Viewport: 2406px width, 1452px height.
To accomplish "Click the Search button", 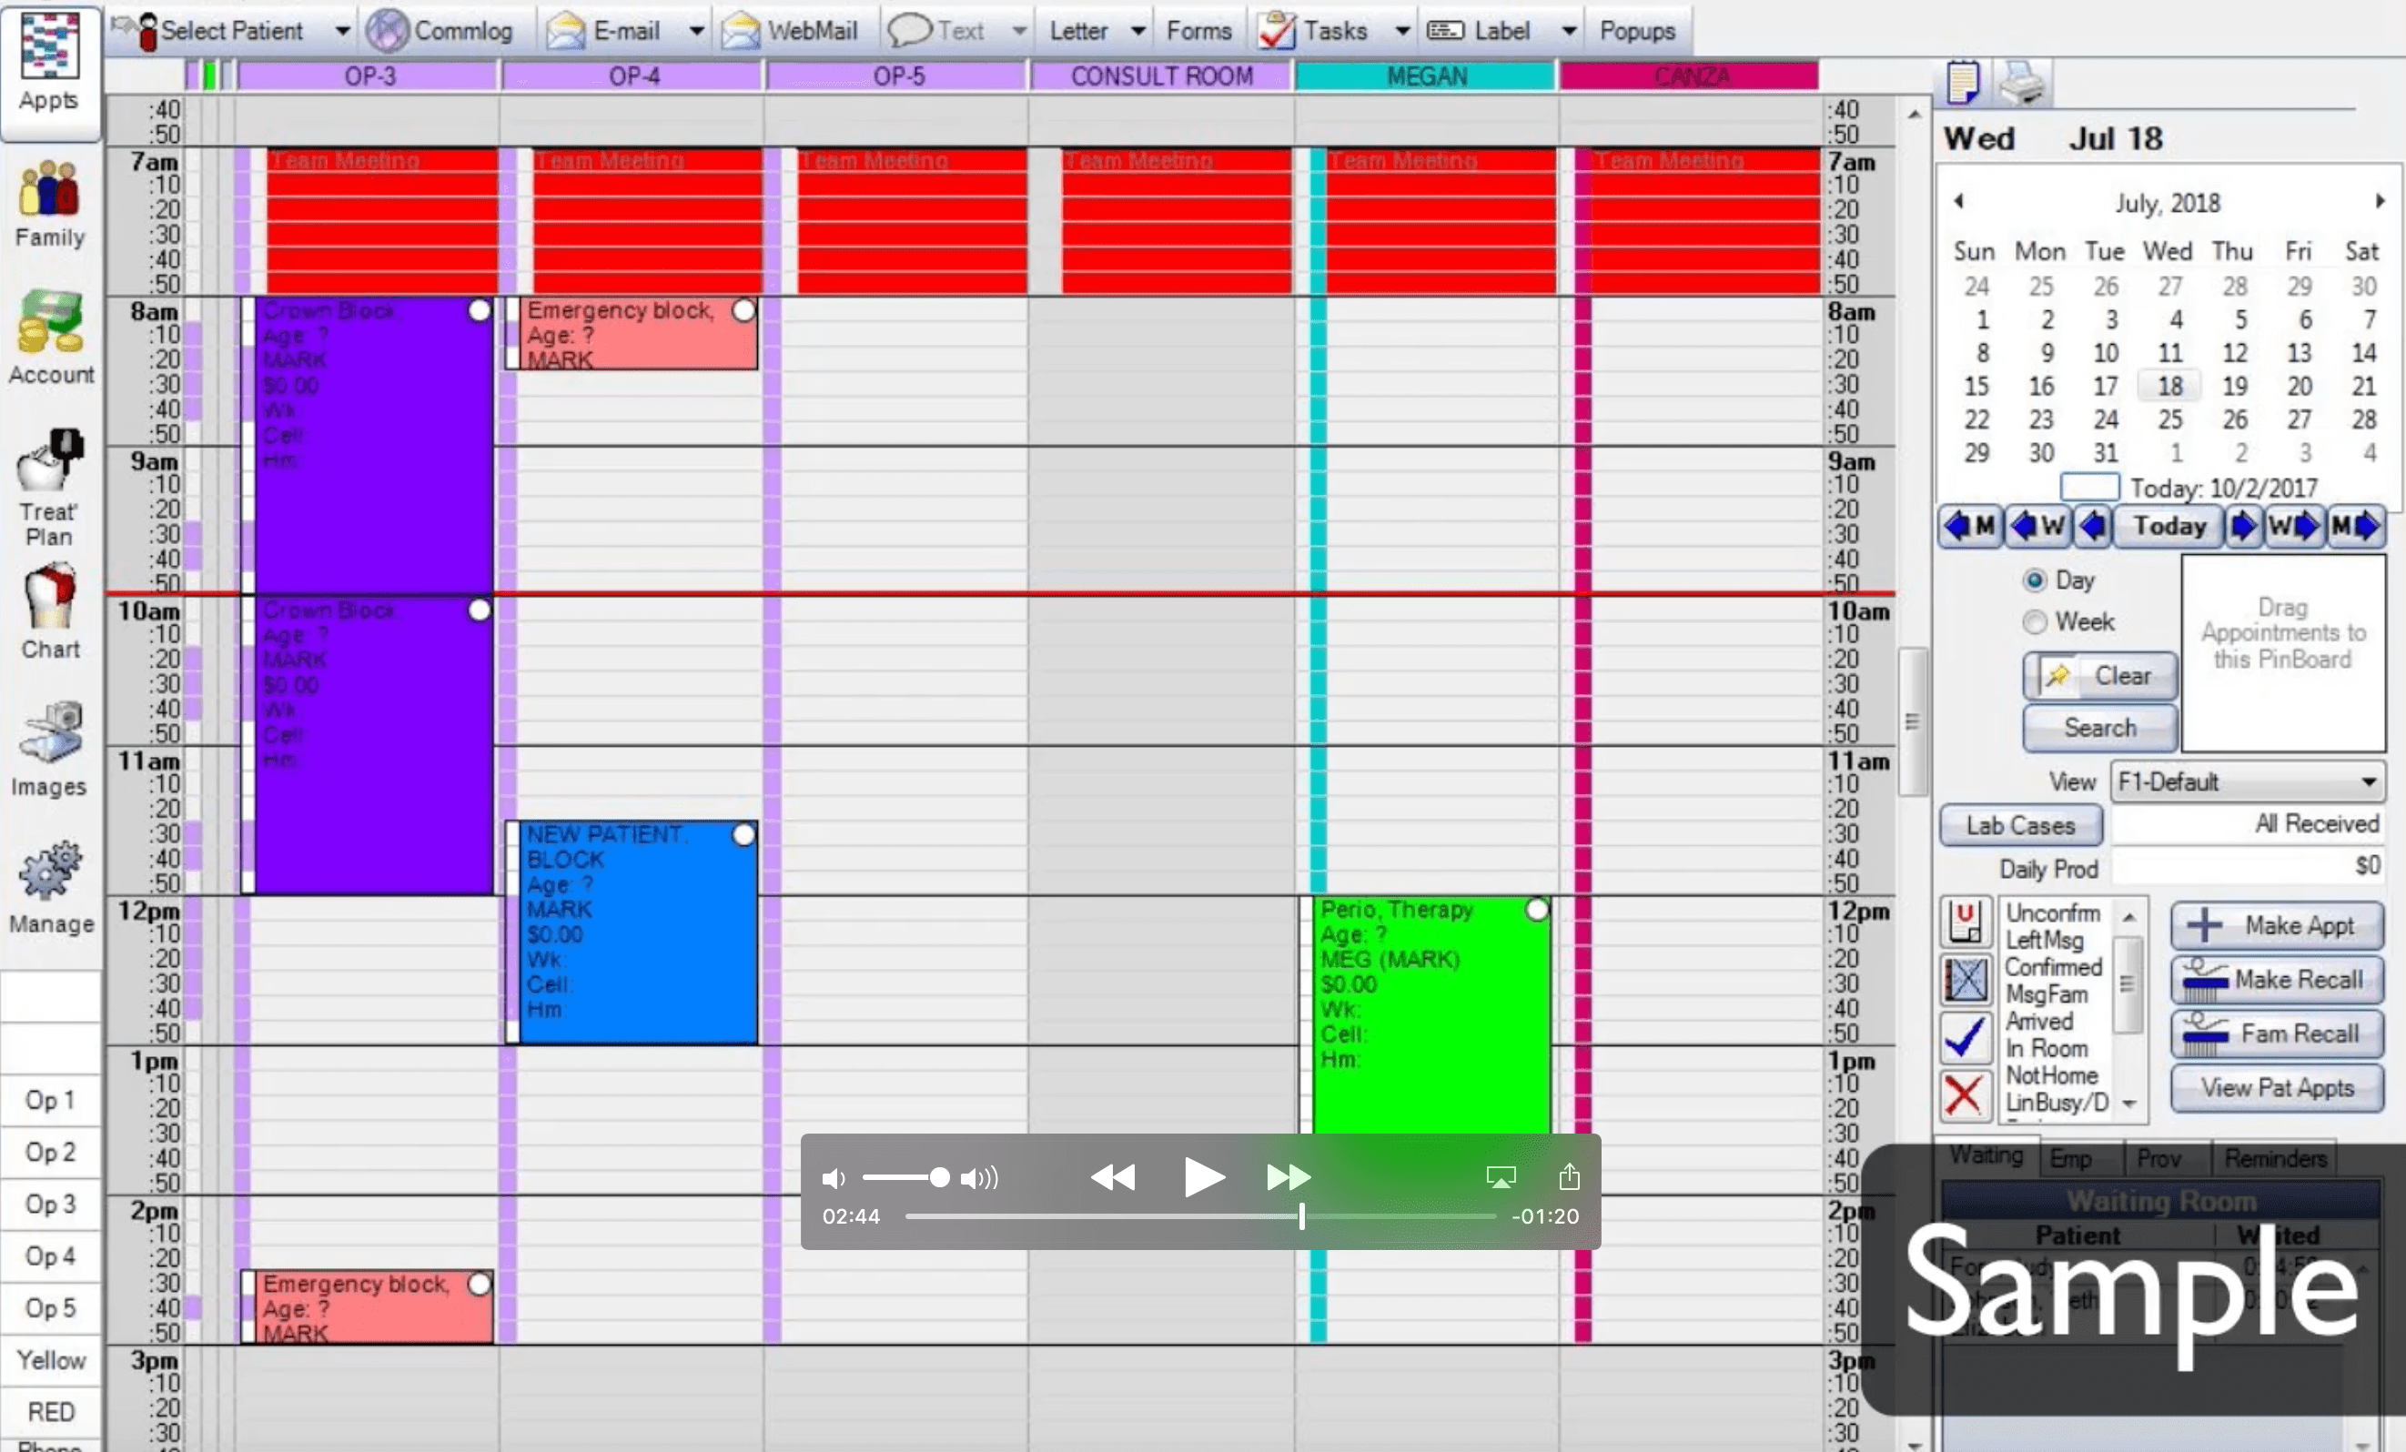I will [x=2099, y=729].
